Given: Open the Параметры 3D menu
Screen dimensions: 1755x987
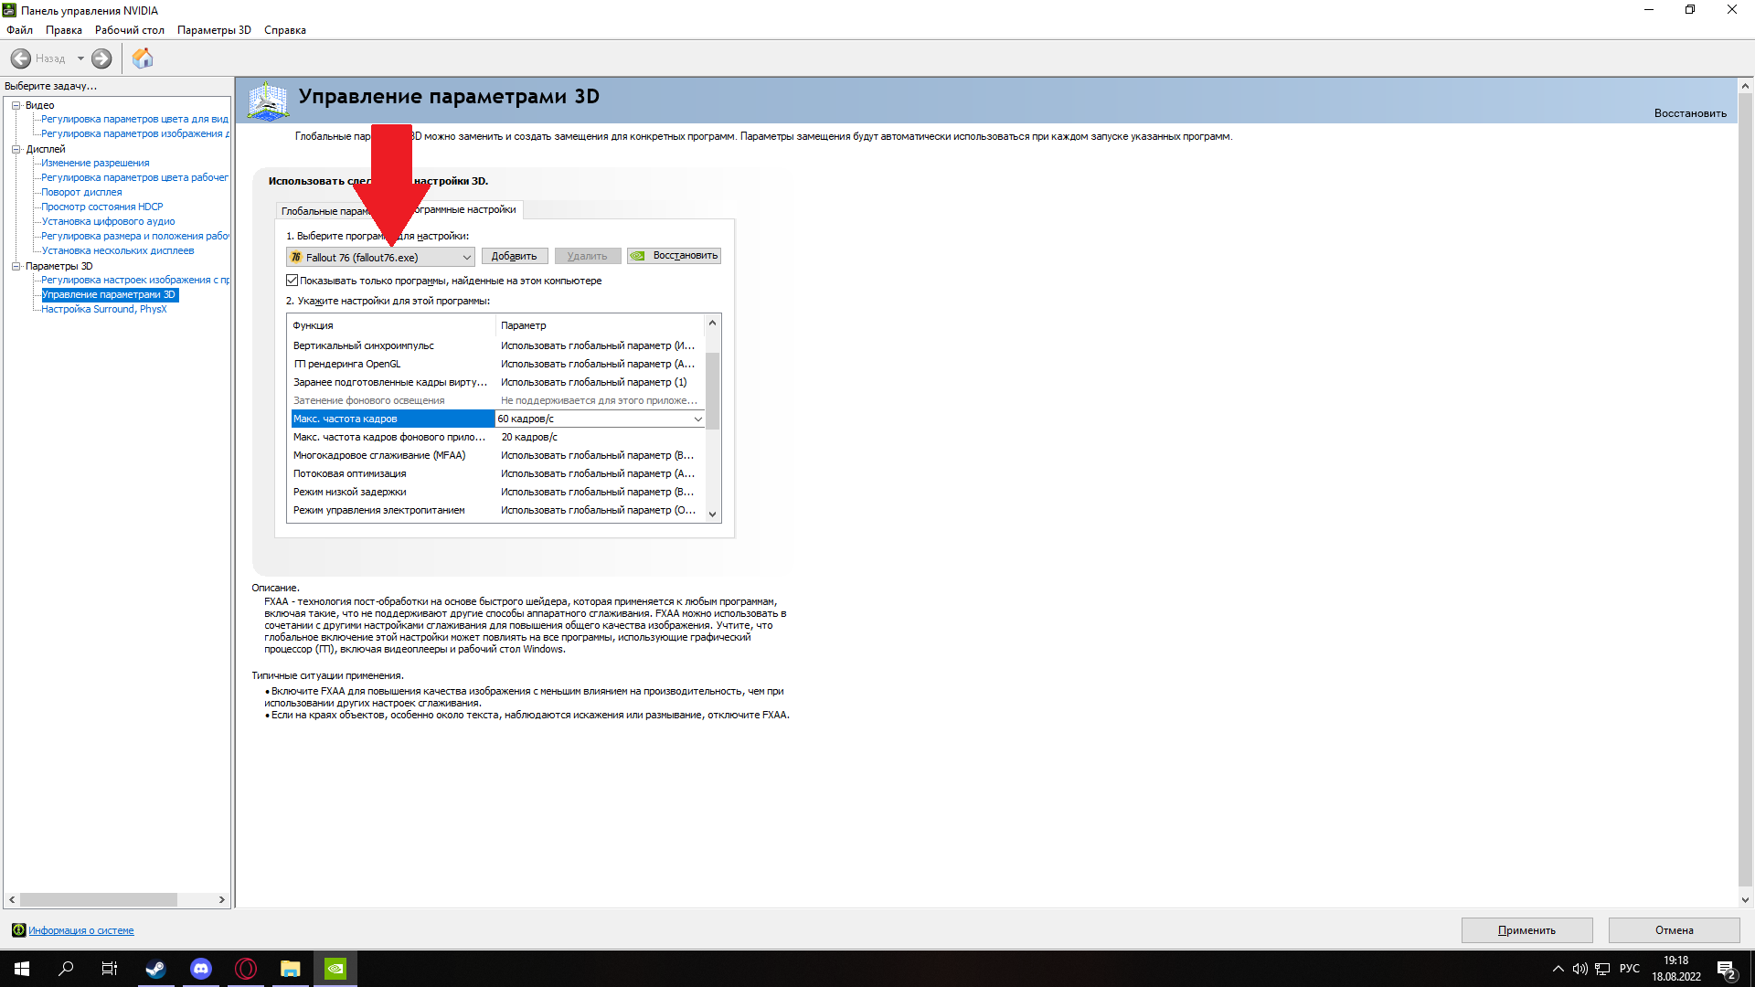Looking at the screenshot, I should coord(214,30).
